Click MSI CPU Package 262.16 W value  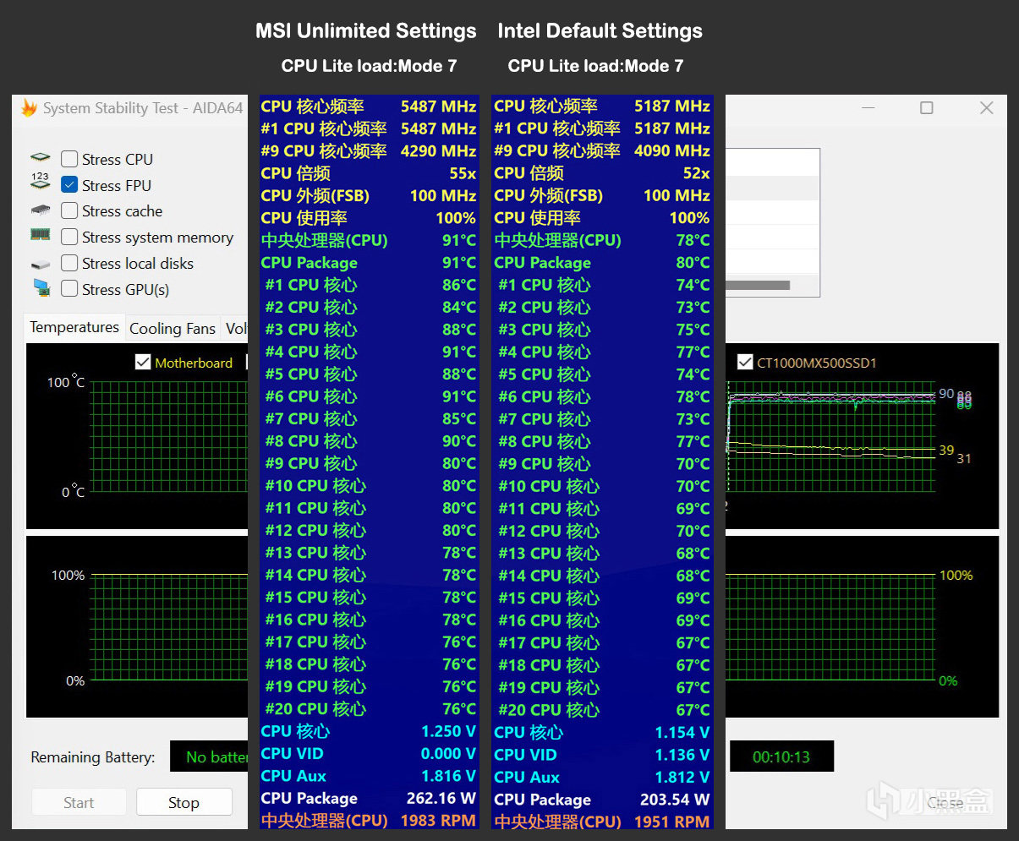coord(441,798)
